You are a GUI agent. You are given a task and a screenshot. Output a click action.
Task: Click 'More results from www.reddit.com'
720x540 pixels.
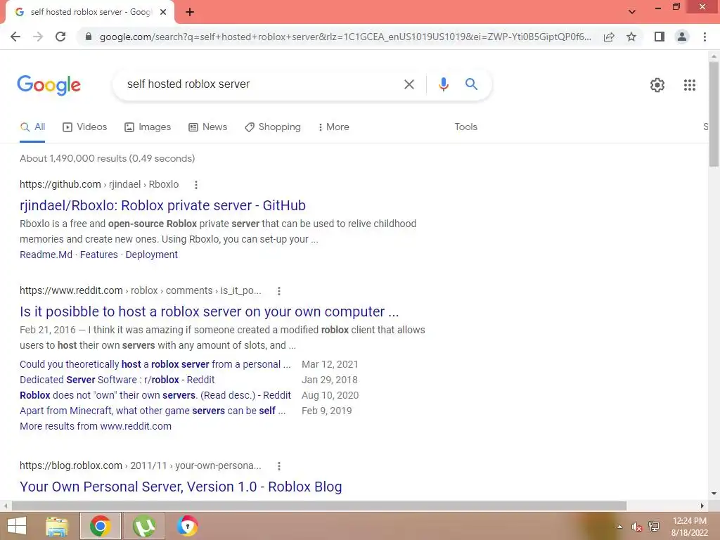(96, 427)
